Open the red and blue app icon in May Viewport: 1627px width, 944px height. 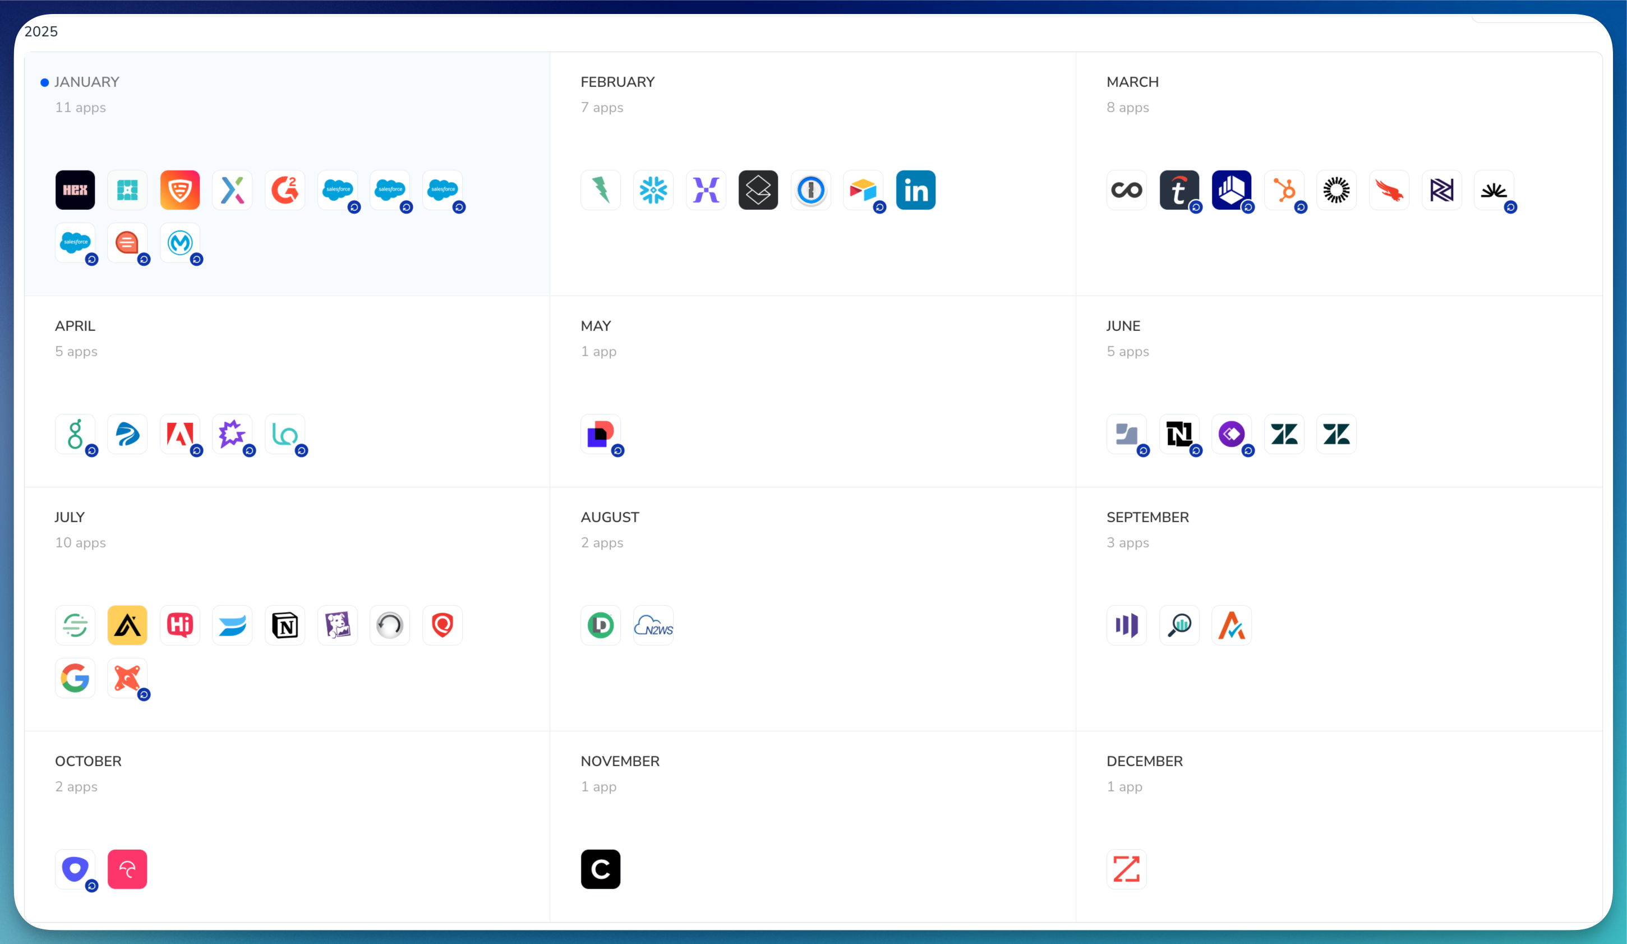click(x=601, y=434)
